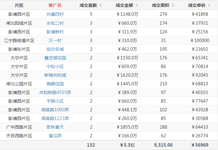Select the ￥166.0万 amount cell
Viewport: 218px width, 150px height.
(x=127, y=136)
